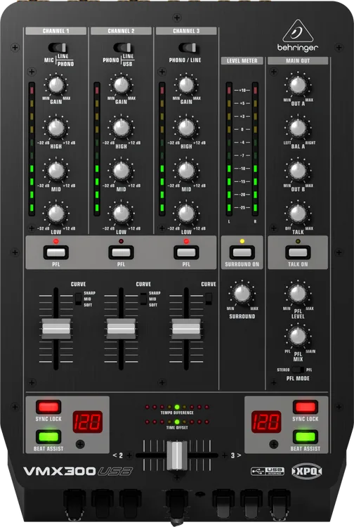The height and width of the screenshot is (527, 354).
Task: Click Channel 1 LED level meter
Action: (32, 149)
